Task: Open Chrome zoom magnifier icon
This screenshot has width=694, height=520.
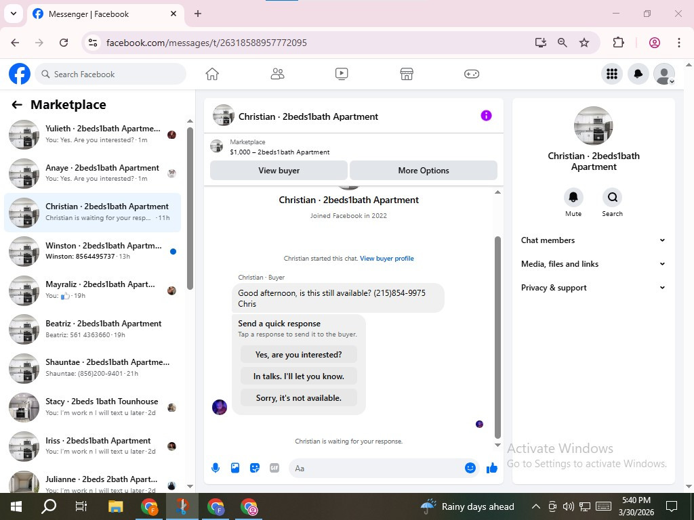Action: click(562, 43)
